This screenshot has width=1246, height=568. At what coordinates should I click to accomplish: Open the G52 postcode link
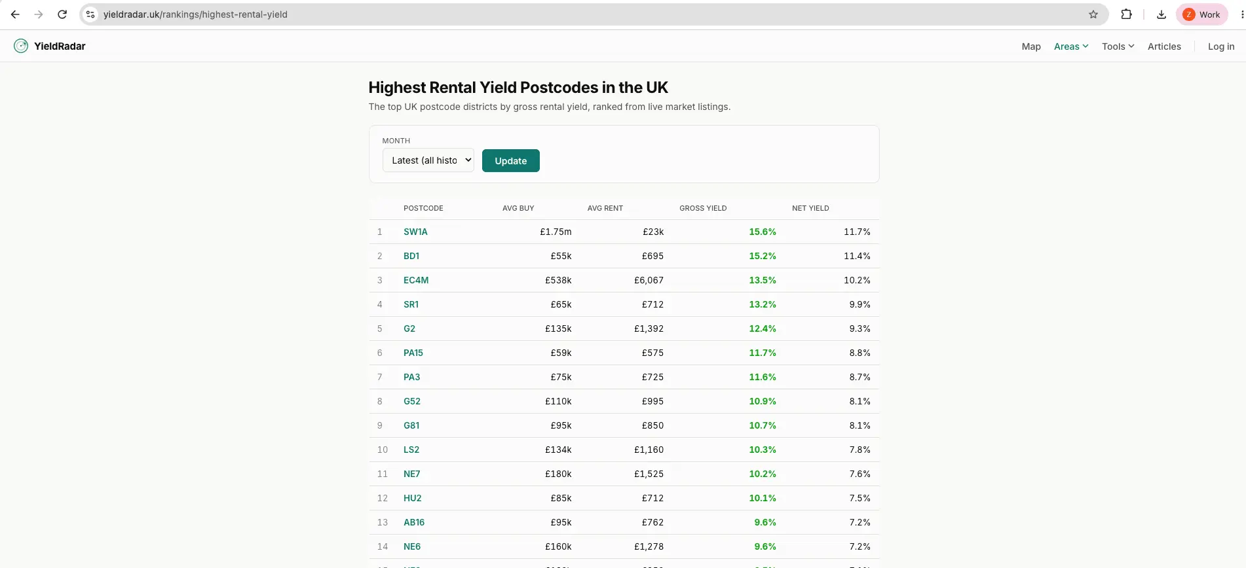pyautogui.click(x=412, y=401)
